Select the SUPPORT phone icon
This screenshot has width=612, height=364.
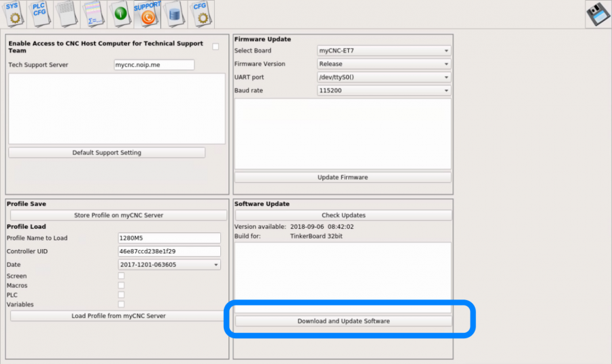point(147,14)
